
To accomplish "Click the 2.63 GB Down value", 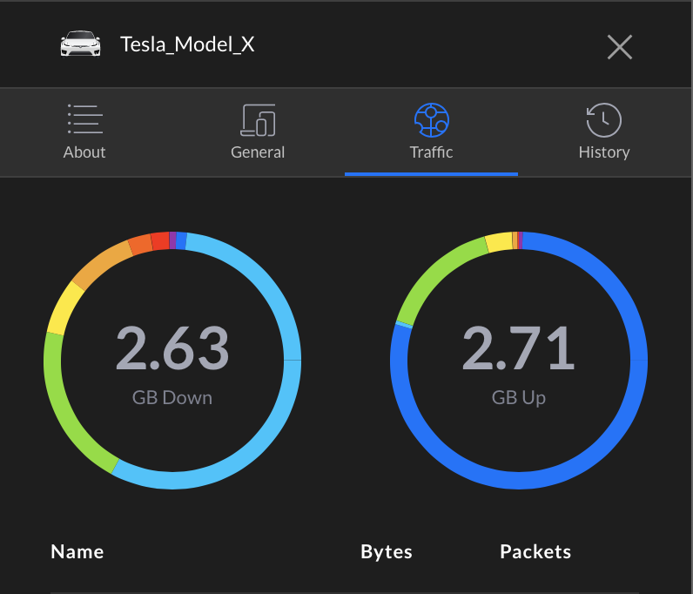I will (172, 348).
